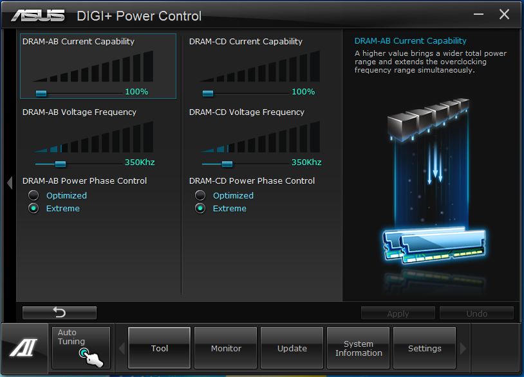Minimize the DIGI+ Power Control window
The width and height of the screenshot is (524, 377).
click(x=478, y=14)
